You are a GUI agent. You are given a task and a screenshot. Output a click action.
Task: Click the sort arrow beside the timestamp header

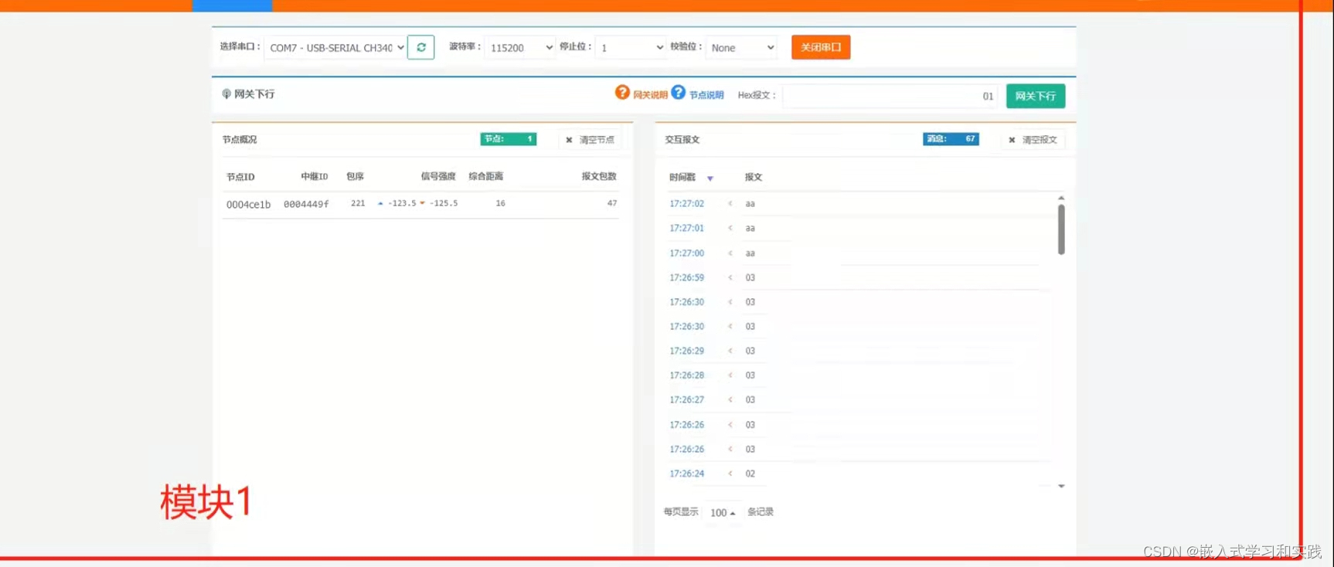click(x=710, y=178)
